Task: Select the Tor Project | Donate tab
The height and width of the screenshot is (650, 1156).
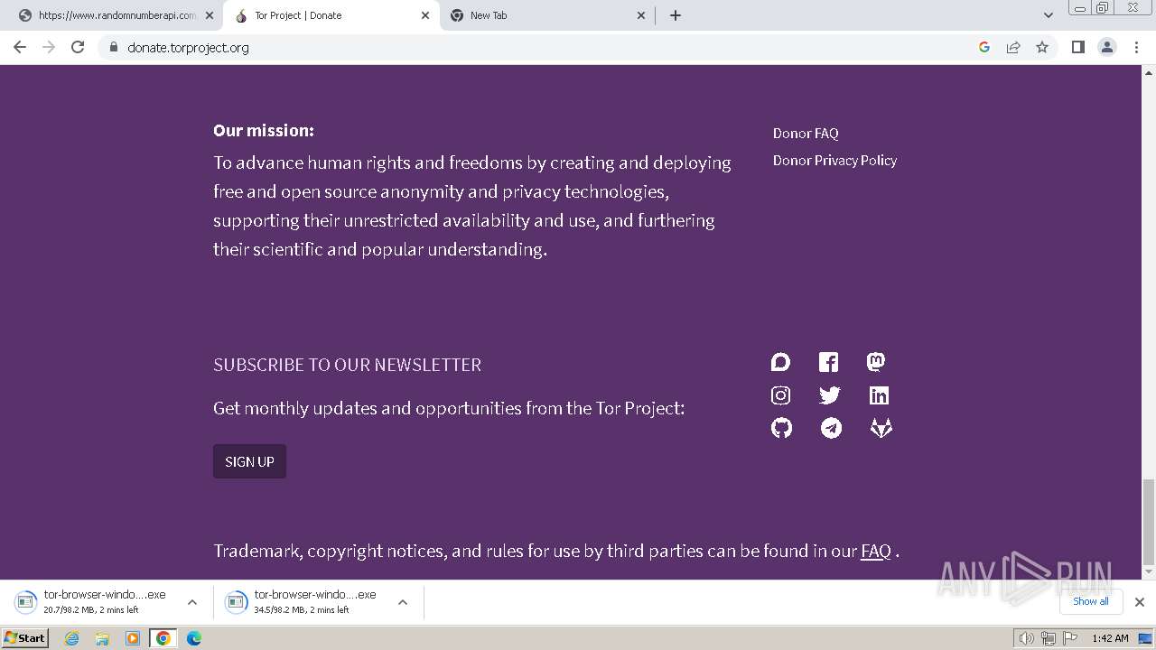Action: tap(330, 15)
